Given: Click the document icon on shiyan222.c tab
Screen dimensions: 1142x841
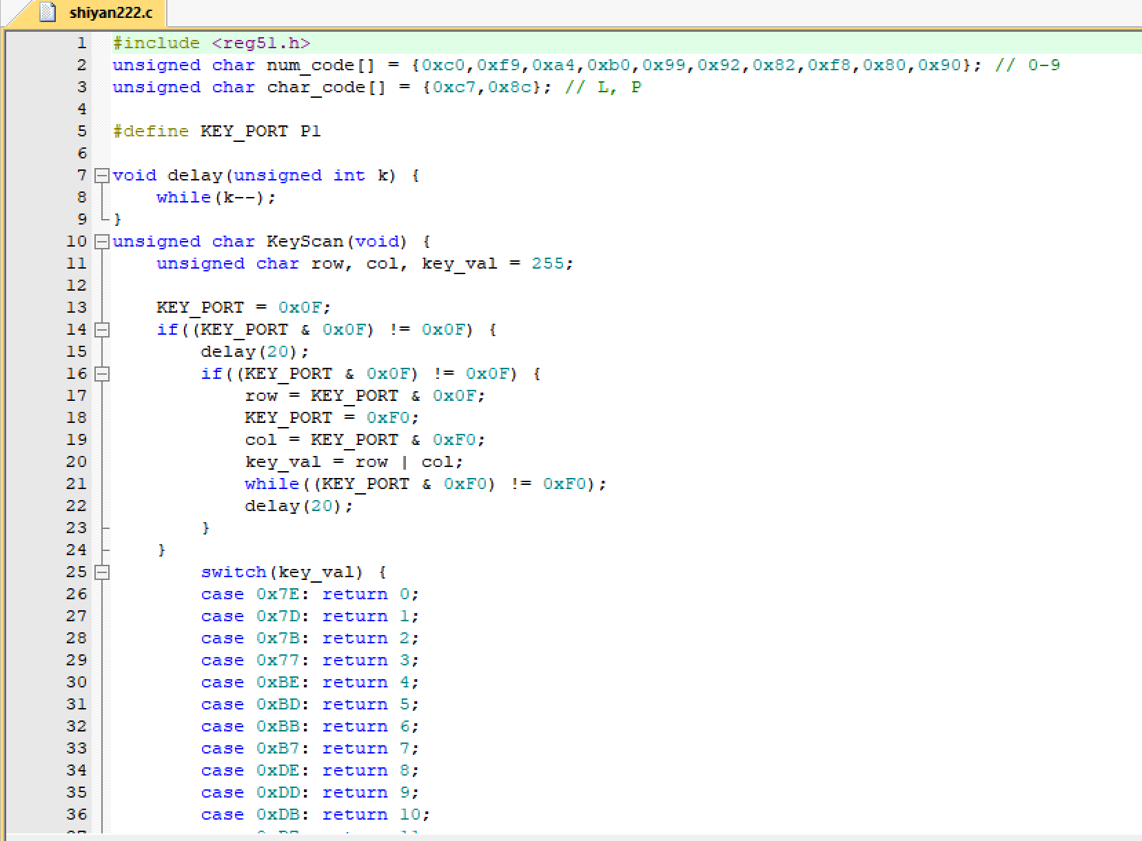Looking at the screenshot, I should click(48, 12).
